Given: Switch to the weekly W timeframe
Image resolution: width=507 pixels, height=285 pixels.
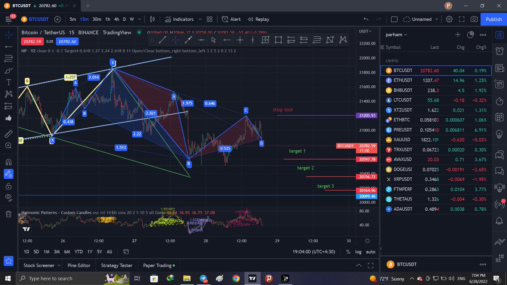Looking at the screenshot, I should [132, 19].
